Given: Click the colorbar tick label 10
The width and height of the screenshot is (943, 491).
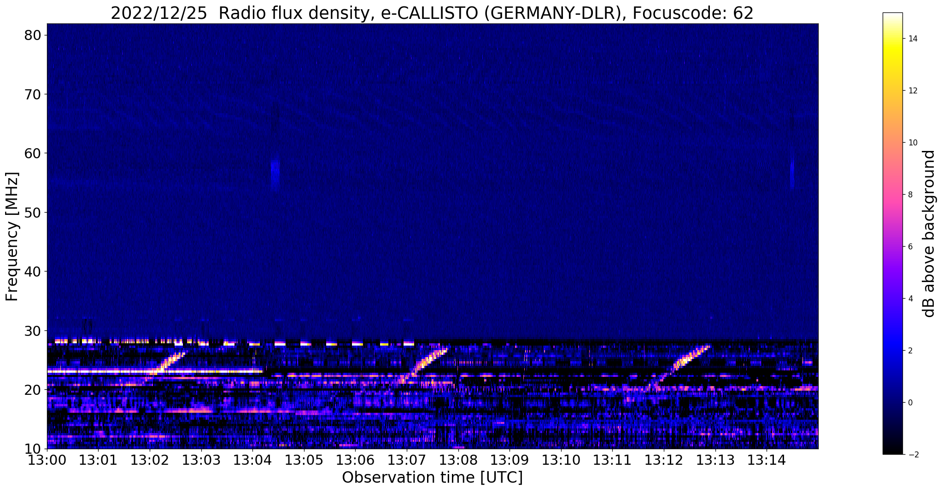Looking at the screenshot, I should tap(912, 143).
